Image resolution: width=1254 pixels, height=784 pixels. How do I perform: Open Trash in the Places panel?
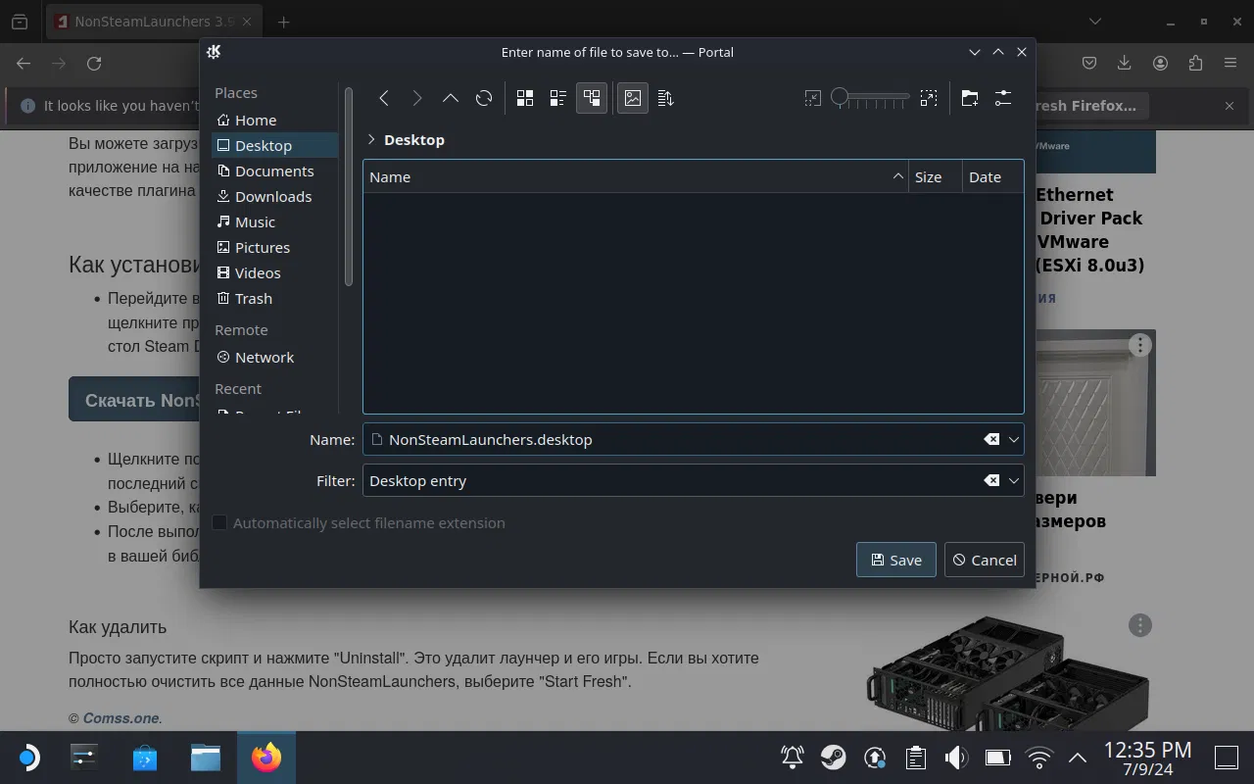(275, 298)
